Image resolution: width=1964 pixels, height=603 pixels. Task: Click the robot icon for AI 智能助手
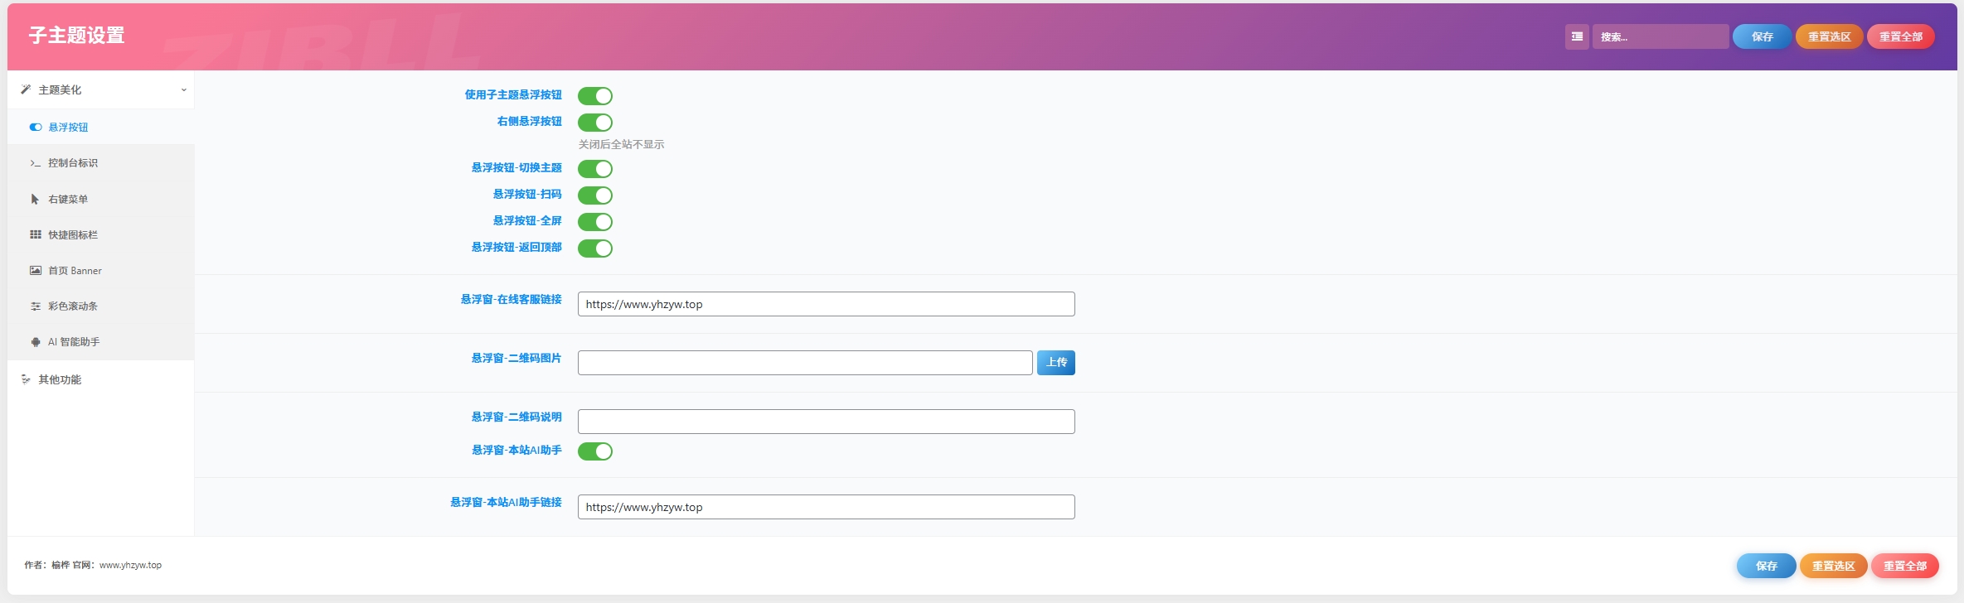[35, 342]
